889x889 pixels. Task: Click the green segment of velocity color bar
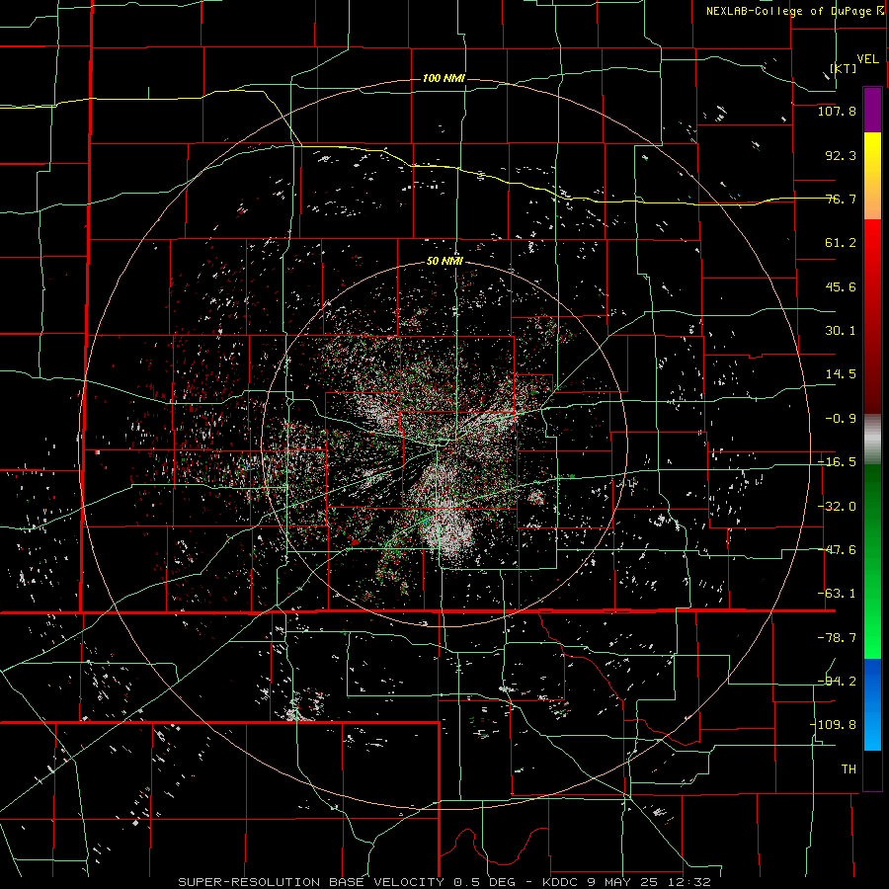[872, 561]
